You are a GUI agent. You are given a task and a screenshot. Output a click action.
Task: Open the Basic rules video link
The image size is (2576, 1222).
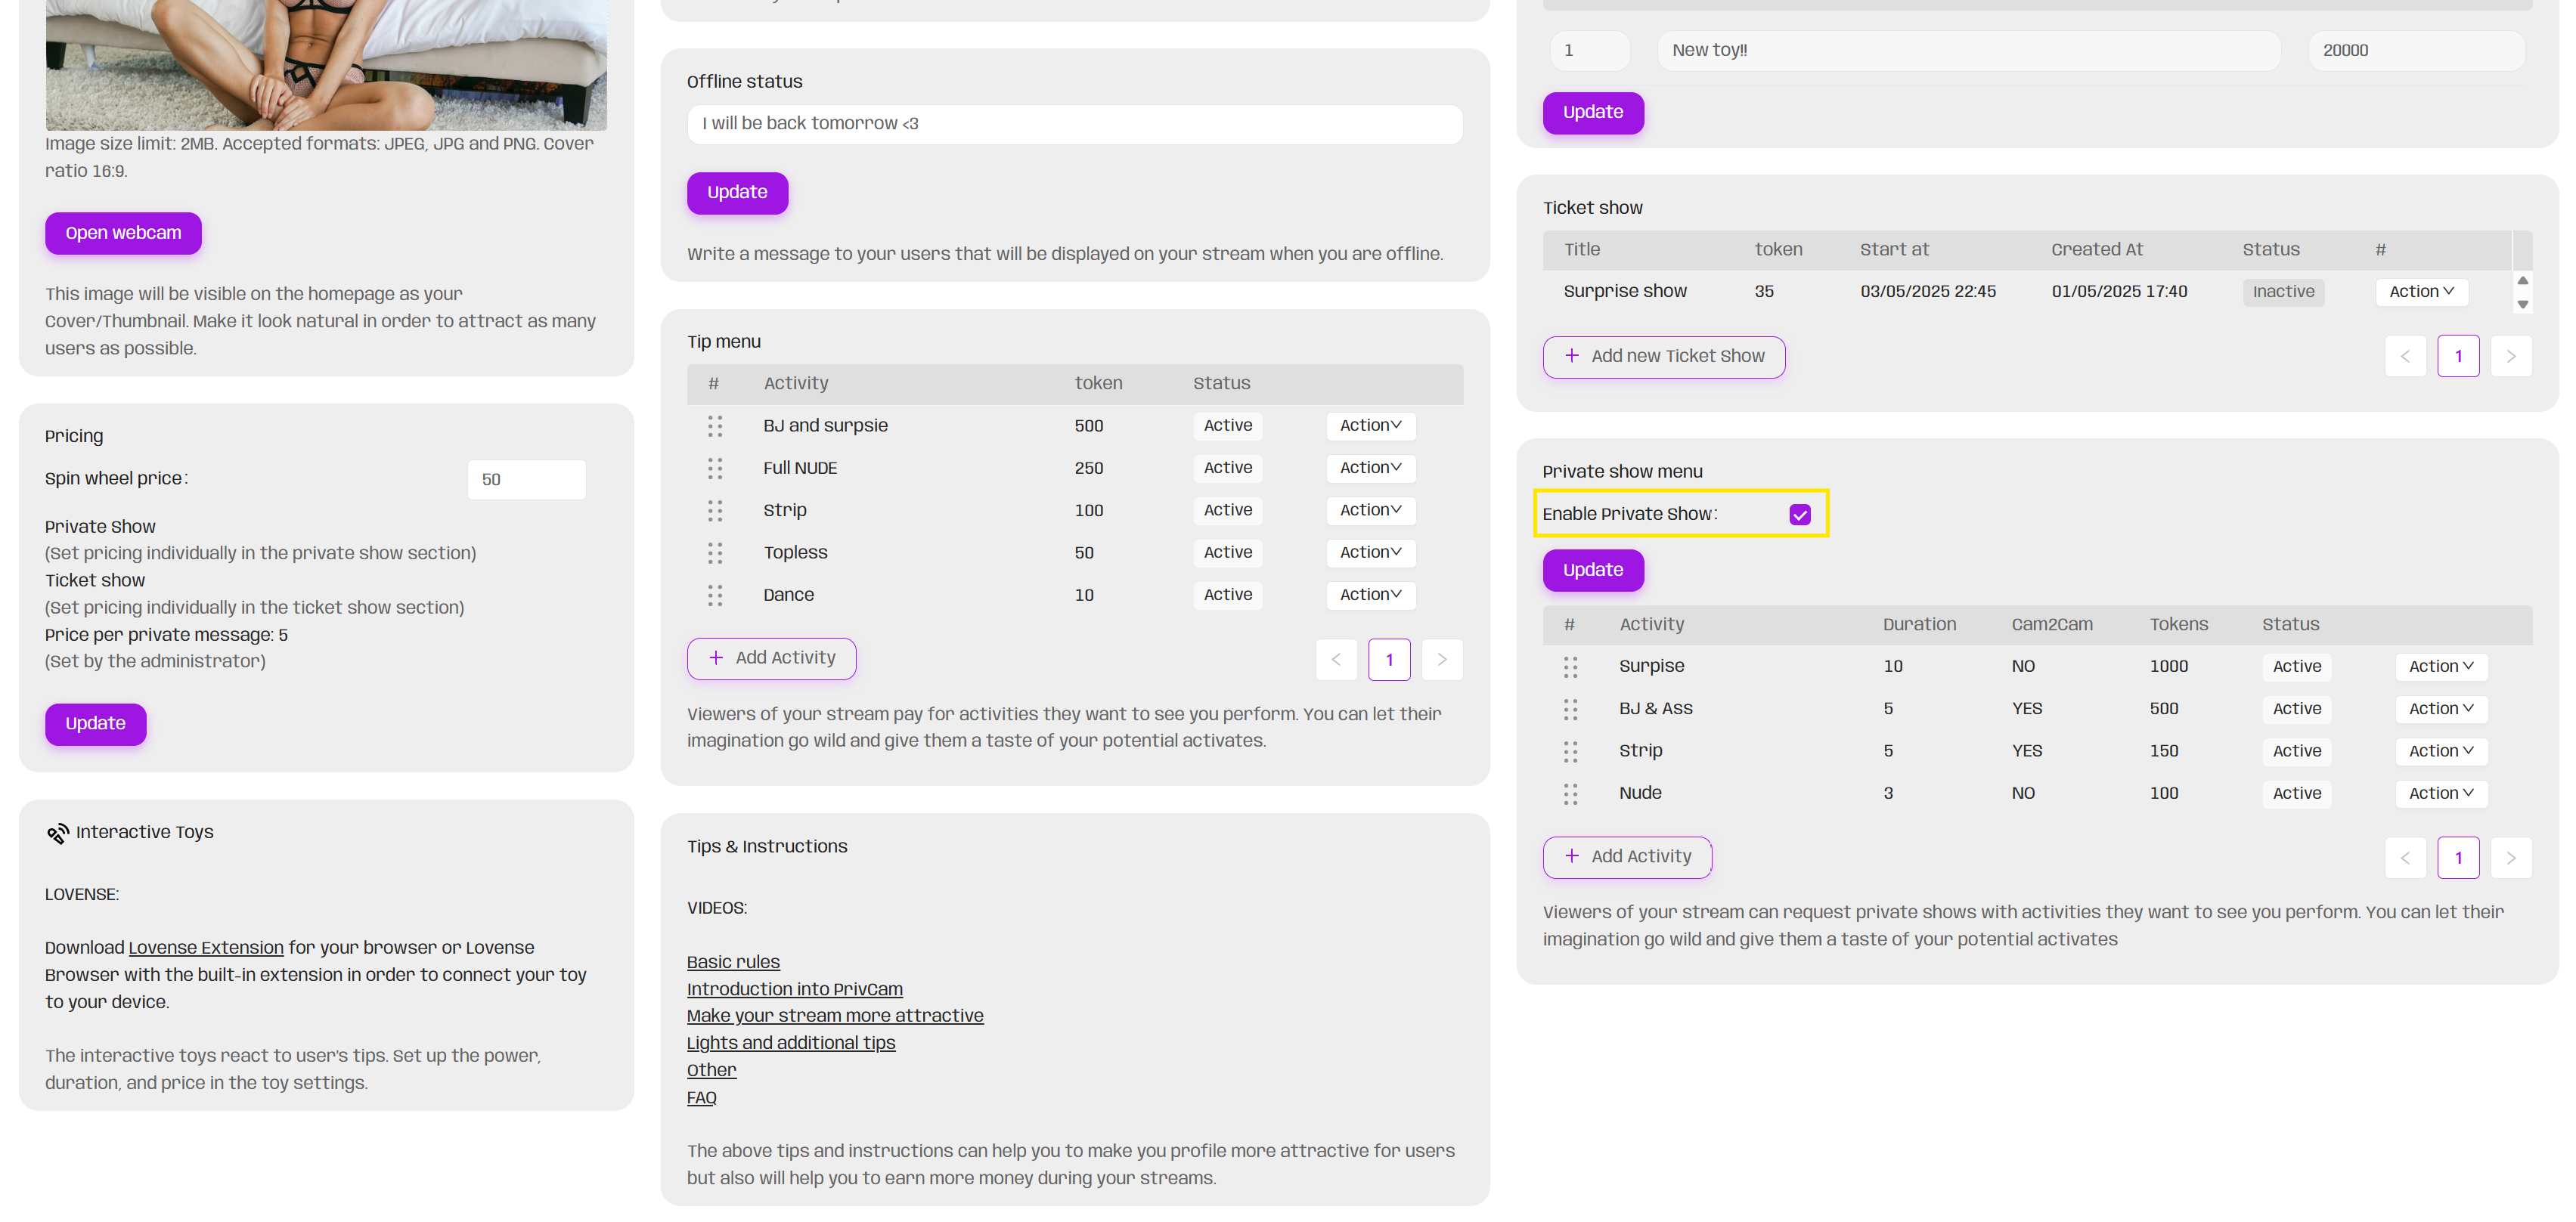[x=733, y=962]
